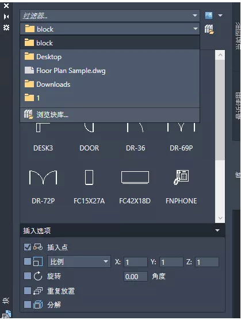241x320 pixels.
Task: Select Desktop folder in dropdown list
Action: tap(110, 57)
